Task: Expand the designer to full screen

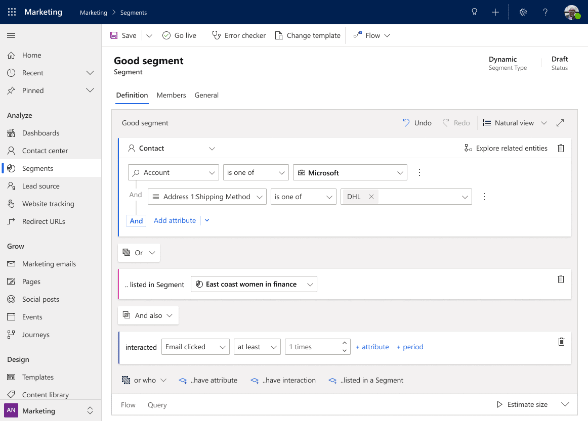Action: [x=560, y=123]
